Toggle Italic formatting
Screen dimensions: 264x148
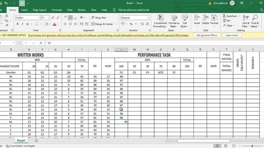coord(22,24)
